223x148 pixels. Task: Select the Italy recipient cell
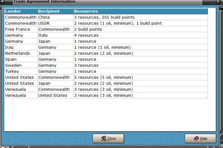(55, 35)
